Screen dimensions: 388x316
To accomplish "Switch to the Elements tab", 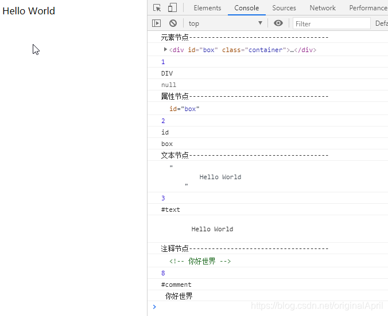I will click(x=207, y=8).
